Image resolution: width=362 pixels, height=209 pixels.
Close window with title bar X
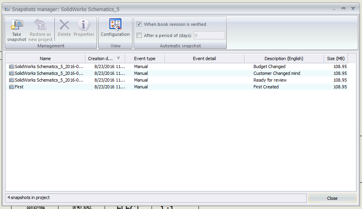tap(353, 9)
